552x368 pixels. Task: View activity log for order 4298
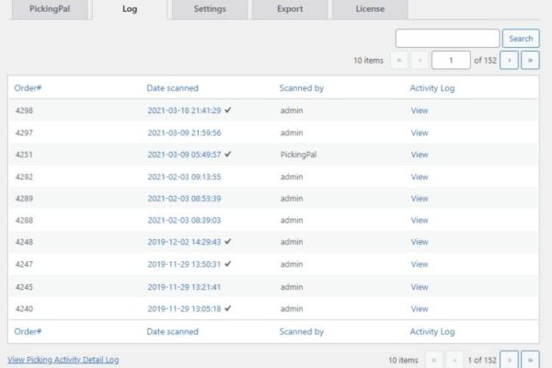[x=420, y=110]
